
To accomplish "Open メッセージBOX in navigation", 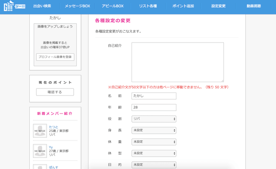I will (78, 6).
